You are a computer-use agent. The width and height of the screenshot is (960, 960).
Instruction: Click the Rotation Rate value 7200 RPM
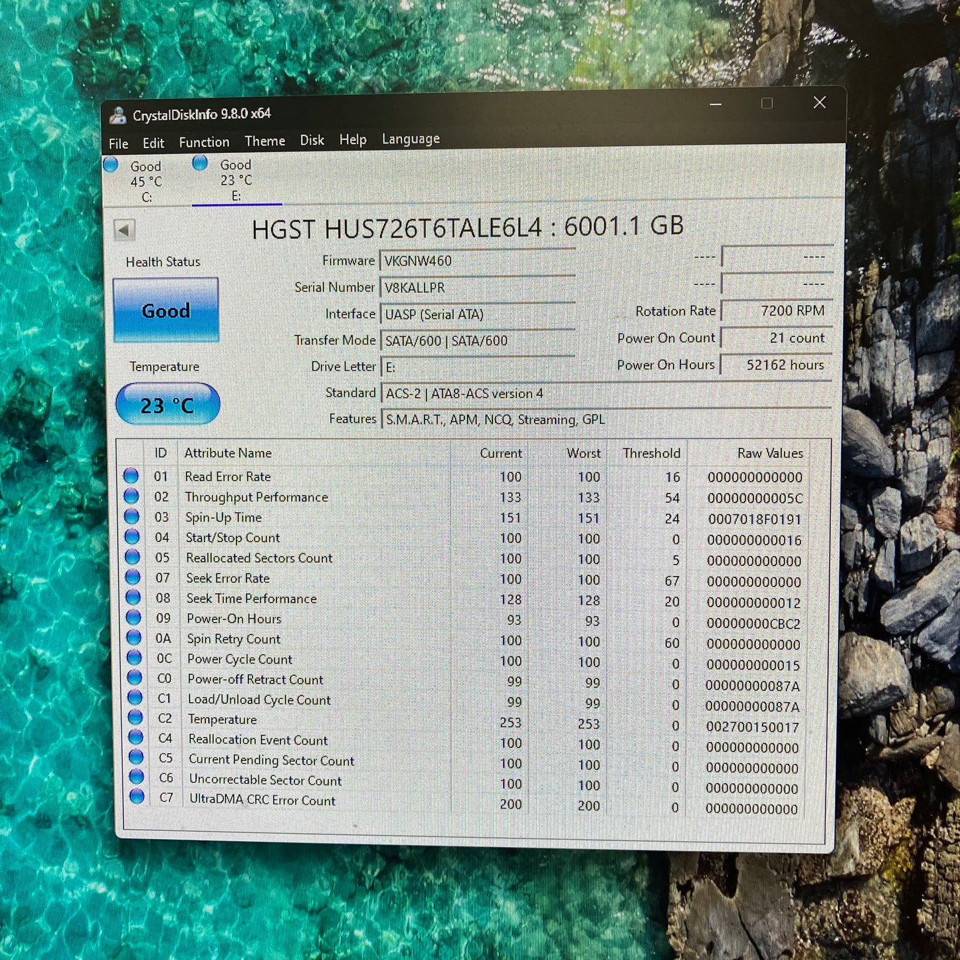[x=776, y=311]
